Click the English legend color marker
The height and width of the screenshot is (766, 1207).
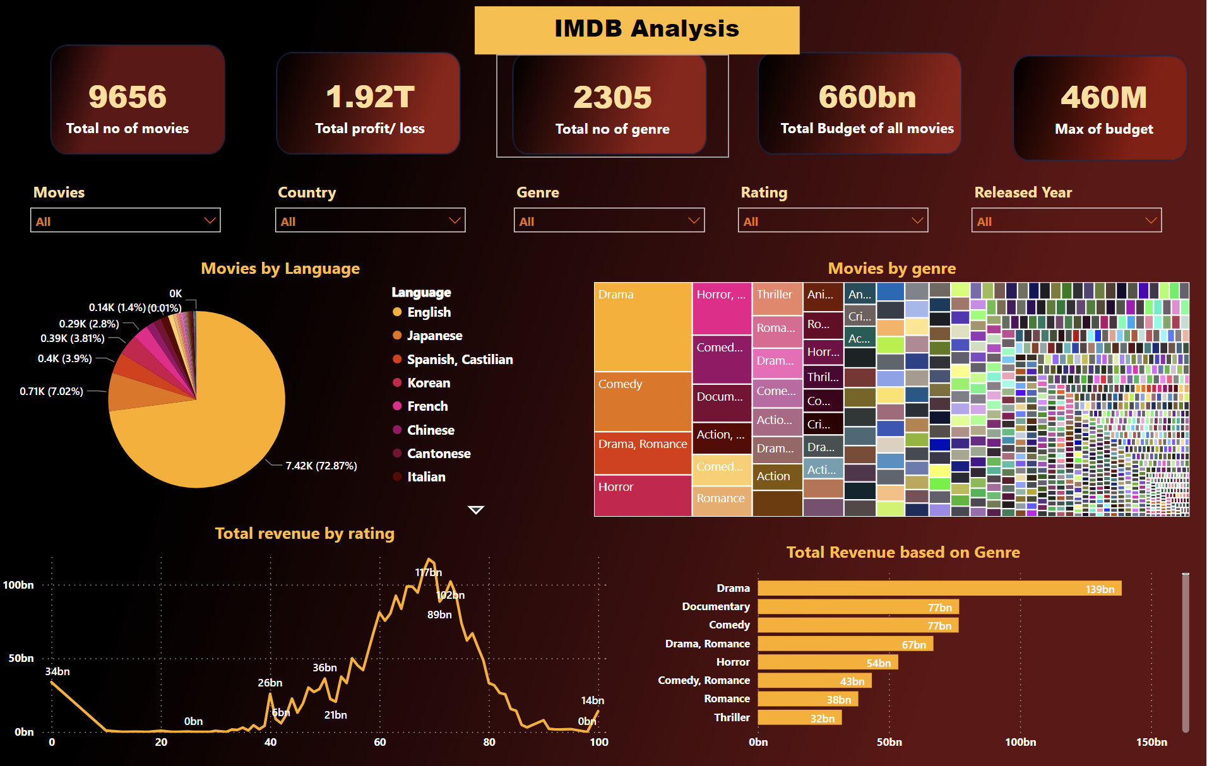397,312
